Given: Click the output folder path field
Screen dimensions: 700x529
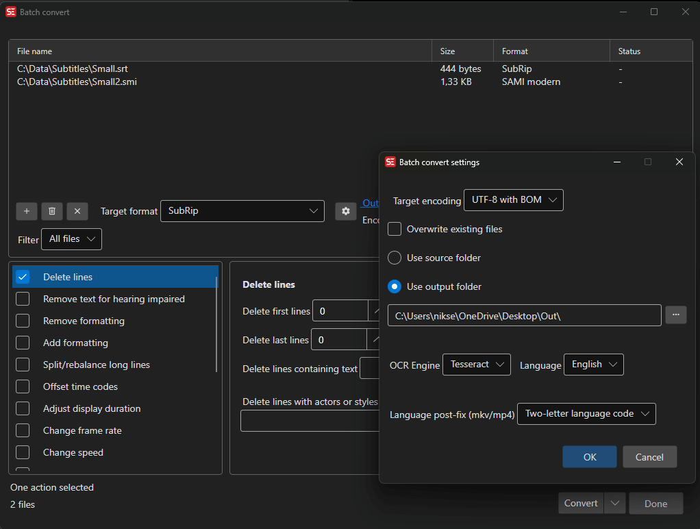Looking at the screenshot, I should [524, 315].
